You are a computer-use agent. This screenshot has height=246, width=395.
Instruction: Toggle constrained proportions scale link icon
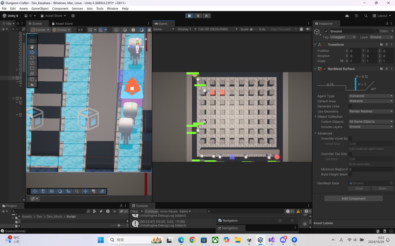coord(342,61)
